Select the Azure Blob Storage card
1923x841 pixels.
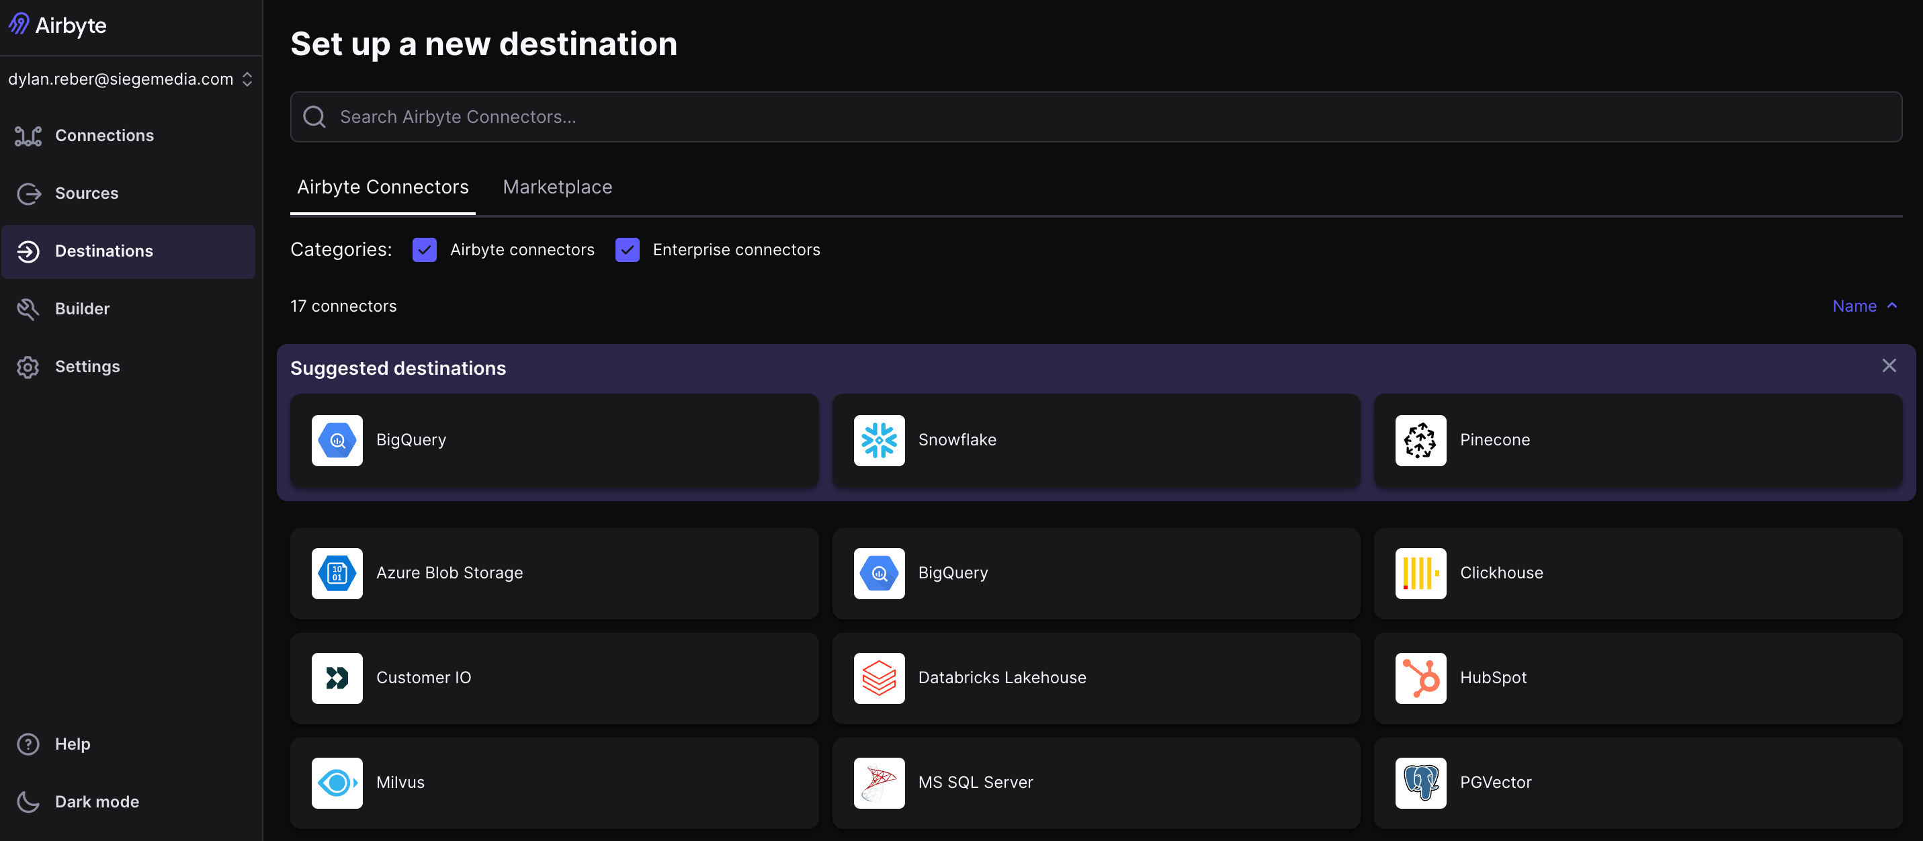click(554, 573)
